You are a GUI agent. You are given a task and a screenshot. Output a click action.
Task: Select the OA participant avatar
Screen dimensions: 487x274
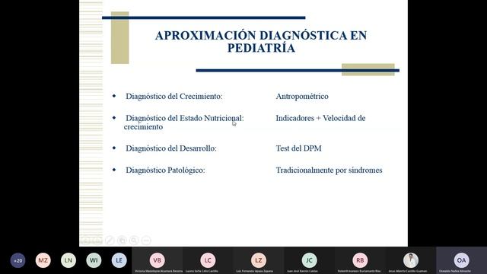pyautogui.click(x=461, y=260)
